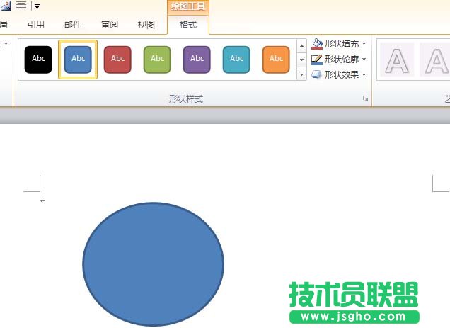Open the customize quick access toolbar dropdown
Viewport: 450px width, 328px height.
coord(37,6)
